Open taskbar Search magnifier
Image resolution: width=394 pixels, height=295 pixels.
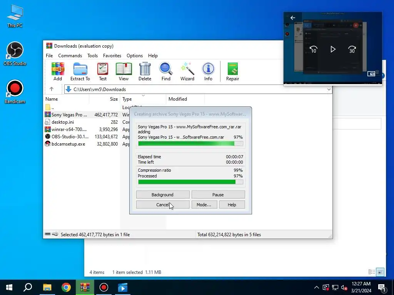[x=28, y=287]
